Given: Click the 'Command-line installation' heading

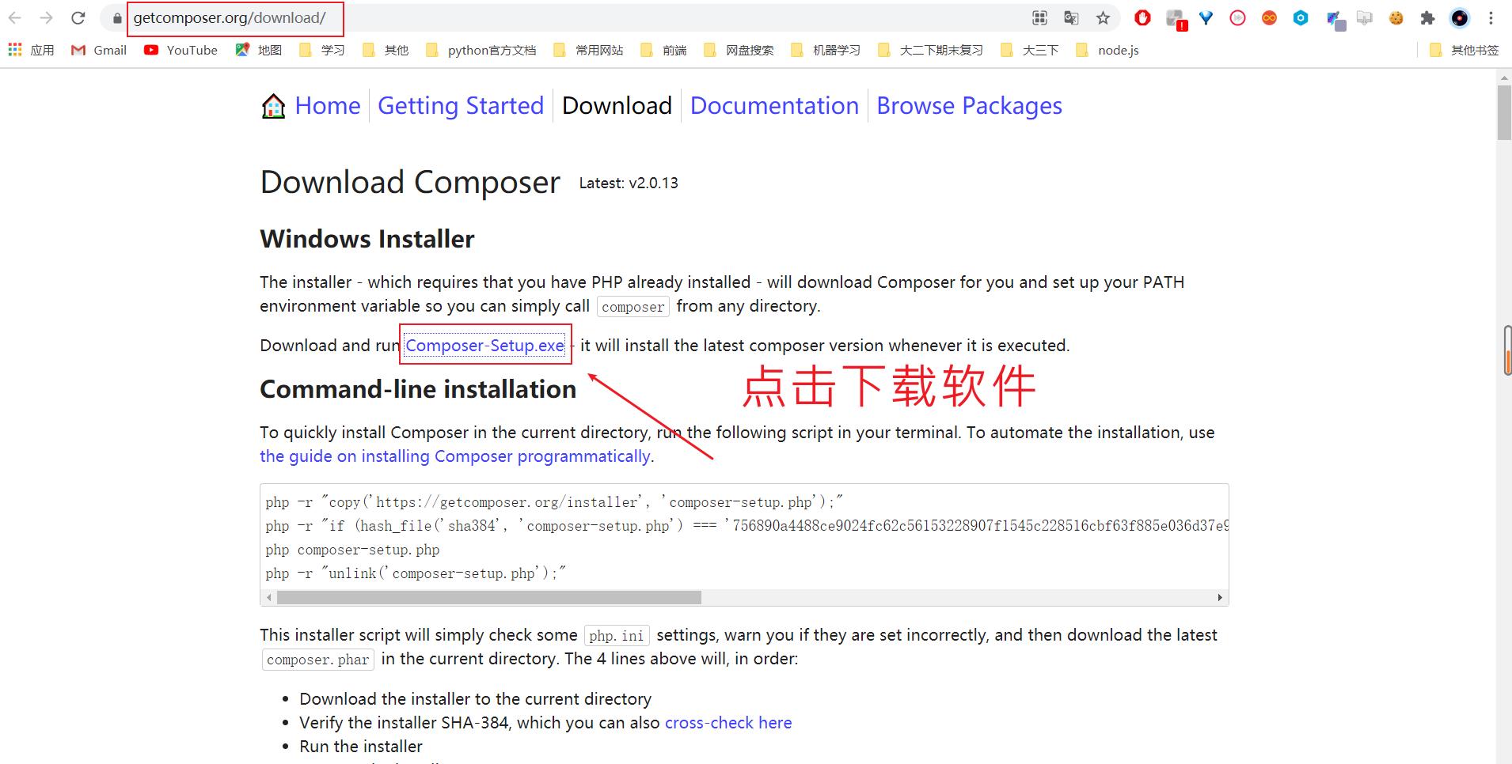Looking at the screenshot, I should [x=418, y=389].
